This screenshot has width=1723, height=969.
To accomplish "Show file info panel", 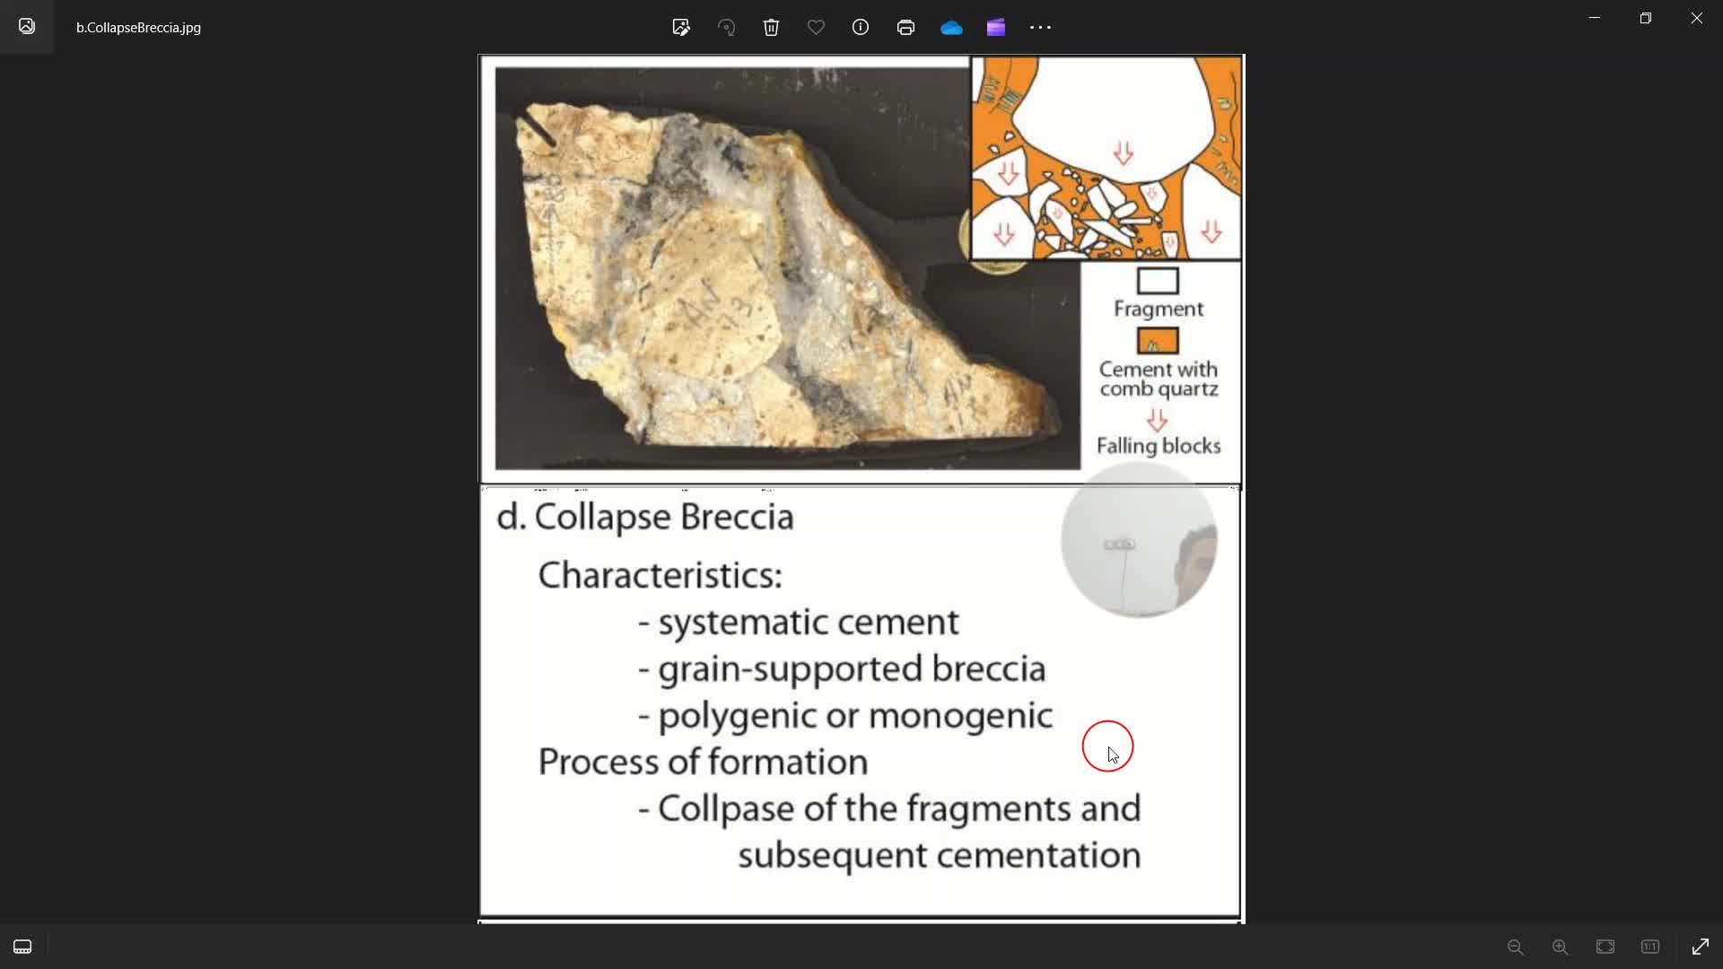I will point(861,27).
